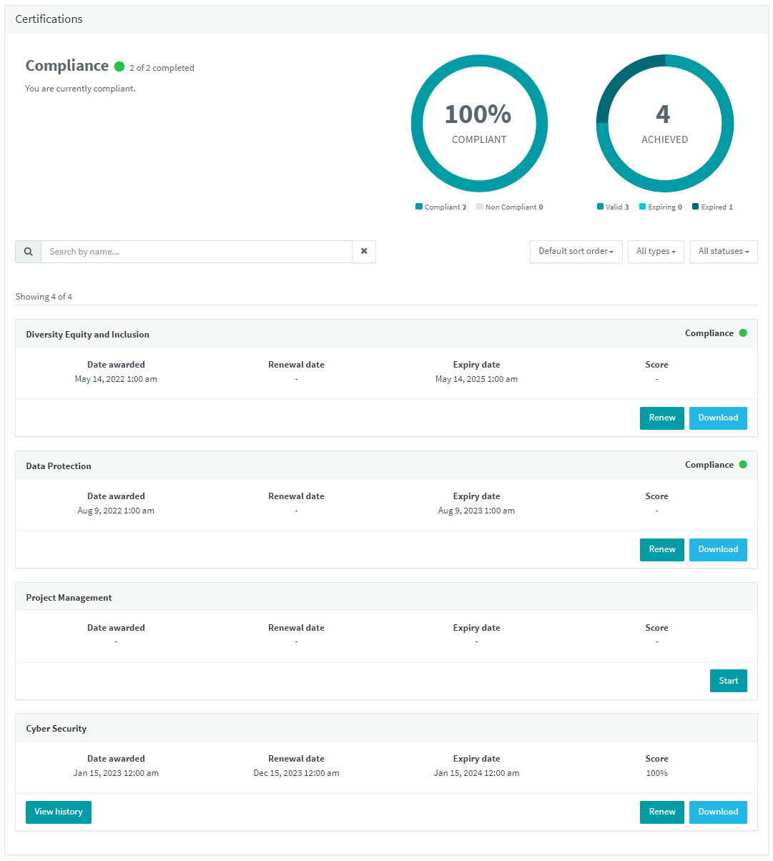Click the 100% compliant donut chart
Image resolution: width=773 pixels, height=861 pixels.
pyautogui.click(x=479, y=124)
